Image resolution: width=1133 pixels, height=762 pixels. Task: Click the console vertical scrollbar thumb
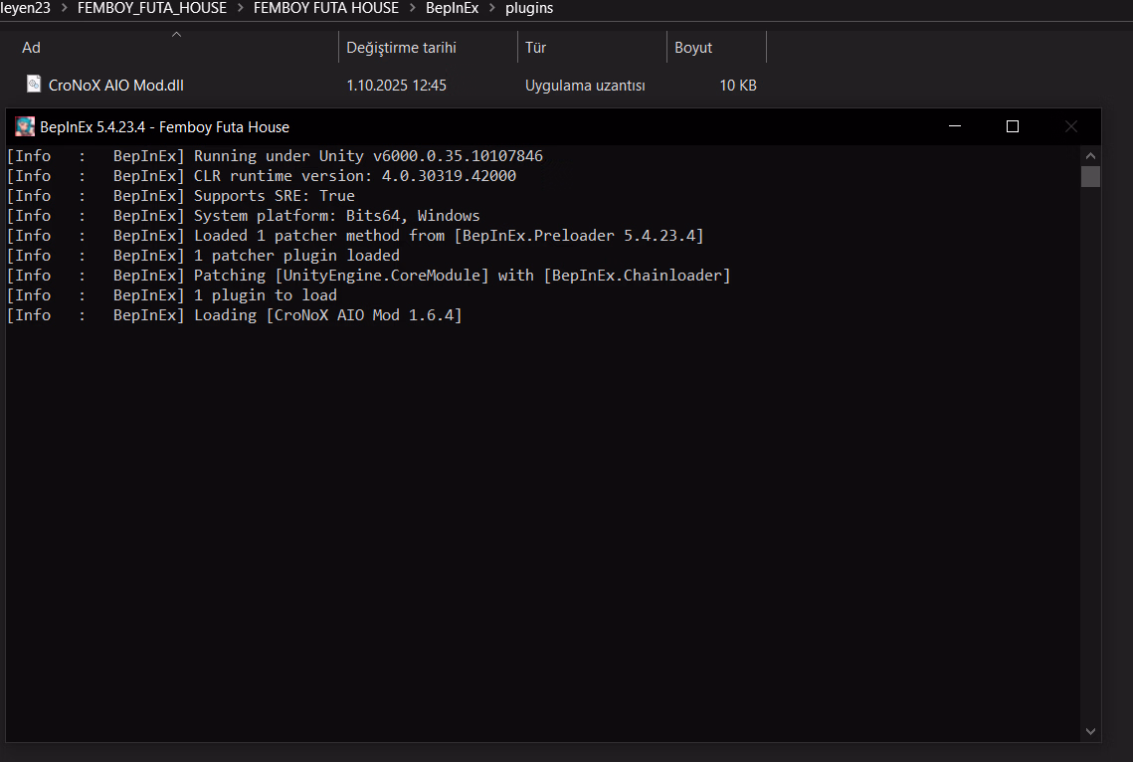pyautogui.click(x=1090, y=177)
